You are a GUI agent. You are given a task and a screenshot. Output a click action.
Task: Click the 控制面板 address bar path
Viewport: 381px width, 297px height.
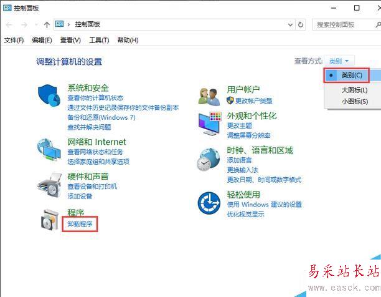click(87, 24)
